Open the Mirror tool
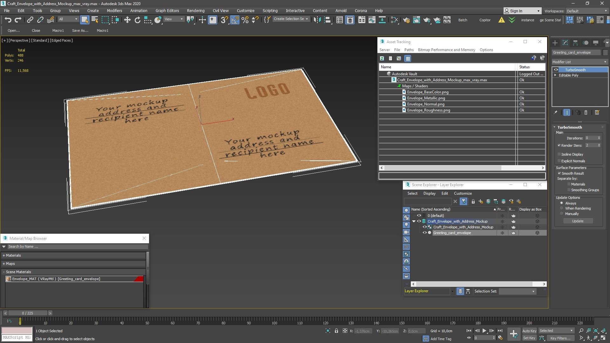 317,20
